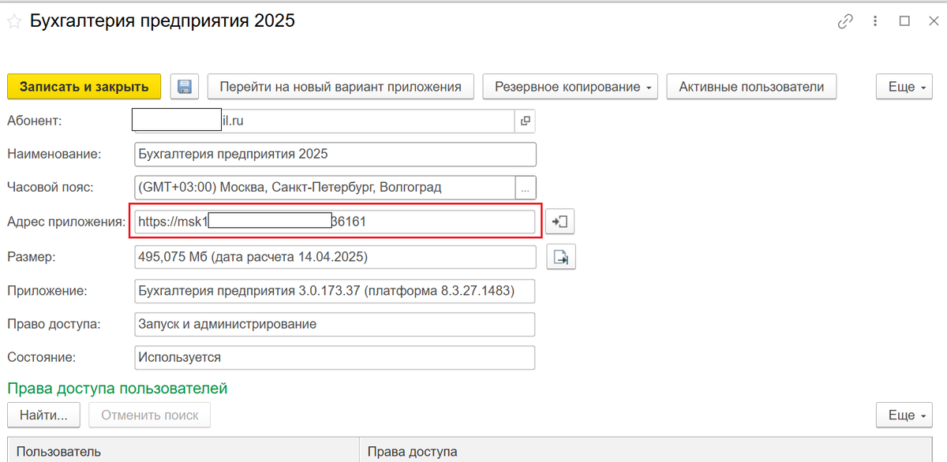The width and height of the screenshot is (947, 462).
Task: Expand the Еще menu in the user rights section
Action: (906, 415)
